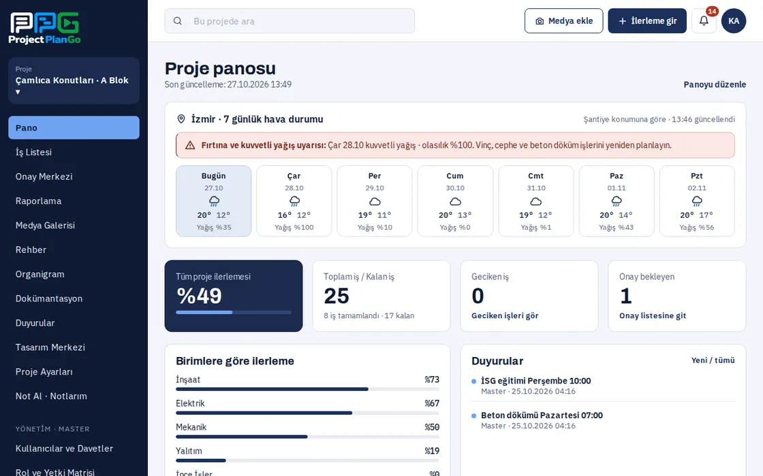Follow the Onay listesine git link

tap(653, 316)
